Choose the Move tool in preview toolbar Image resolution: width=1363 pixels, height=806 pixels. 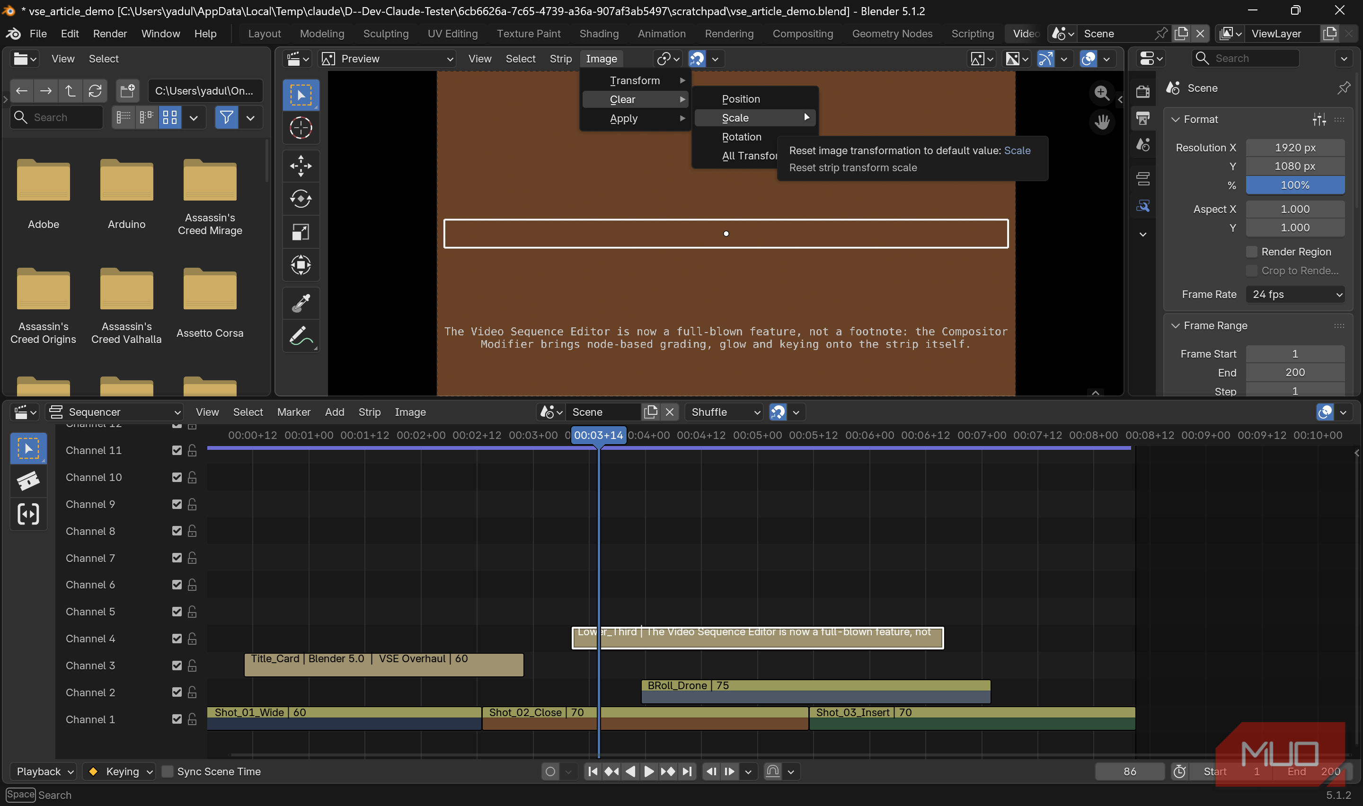click(301, 166)
